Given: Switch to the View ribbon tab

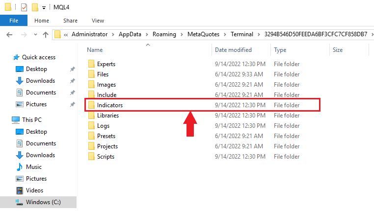Looking at the screenshot, I should (98, 21).
